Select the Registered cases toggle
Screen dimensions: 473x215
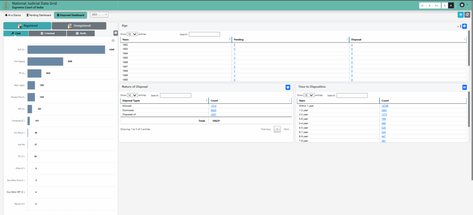point(27,26)
